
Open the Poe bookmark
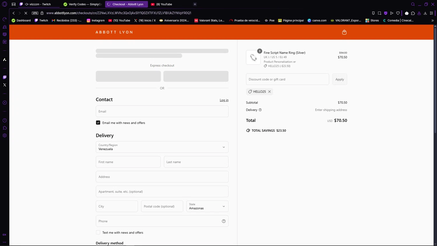[269, 20]
